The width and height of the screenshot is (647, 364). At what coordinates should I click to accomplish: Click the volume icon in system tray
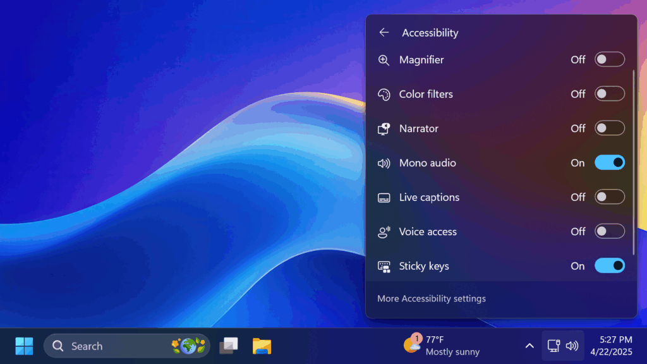(572, 346)
